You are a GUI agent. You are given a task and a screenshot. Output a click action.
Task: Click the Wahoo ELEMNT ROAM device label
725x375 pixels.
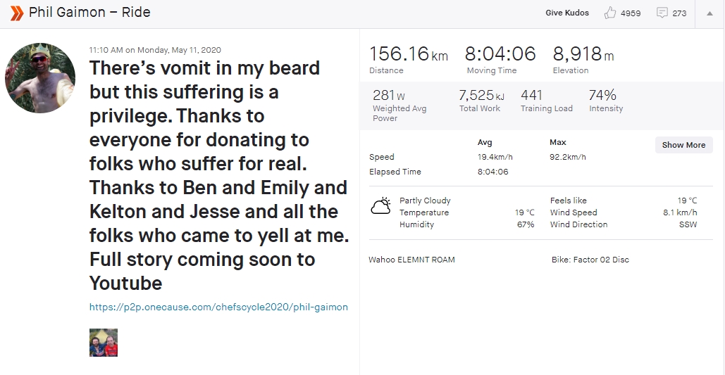pos(411,260)
